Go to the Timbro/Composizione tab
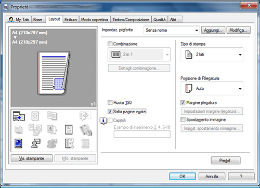This screenshot has width=260, height=188. [131, 20]
